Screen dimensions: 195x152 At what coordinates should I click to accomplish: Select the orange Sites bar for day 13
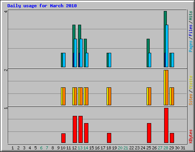(81, 96)
